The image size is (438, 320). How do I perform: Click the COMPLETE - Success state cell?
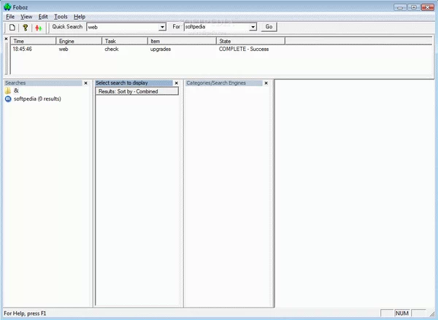244,49
